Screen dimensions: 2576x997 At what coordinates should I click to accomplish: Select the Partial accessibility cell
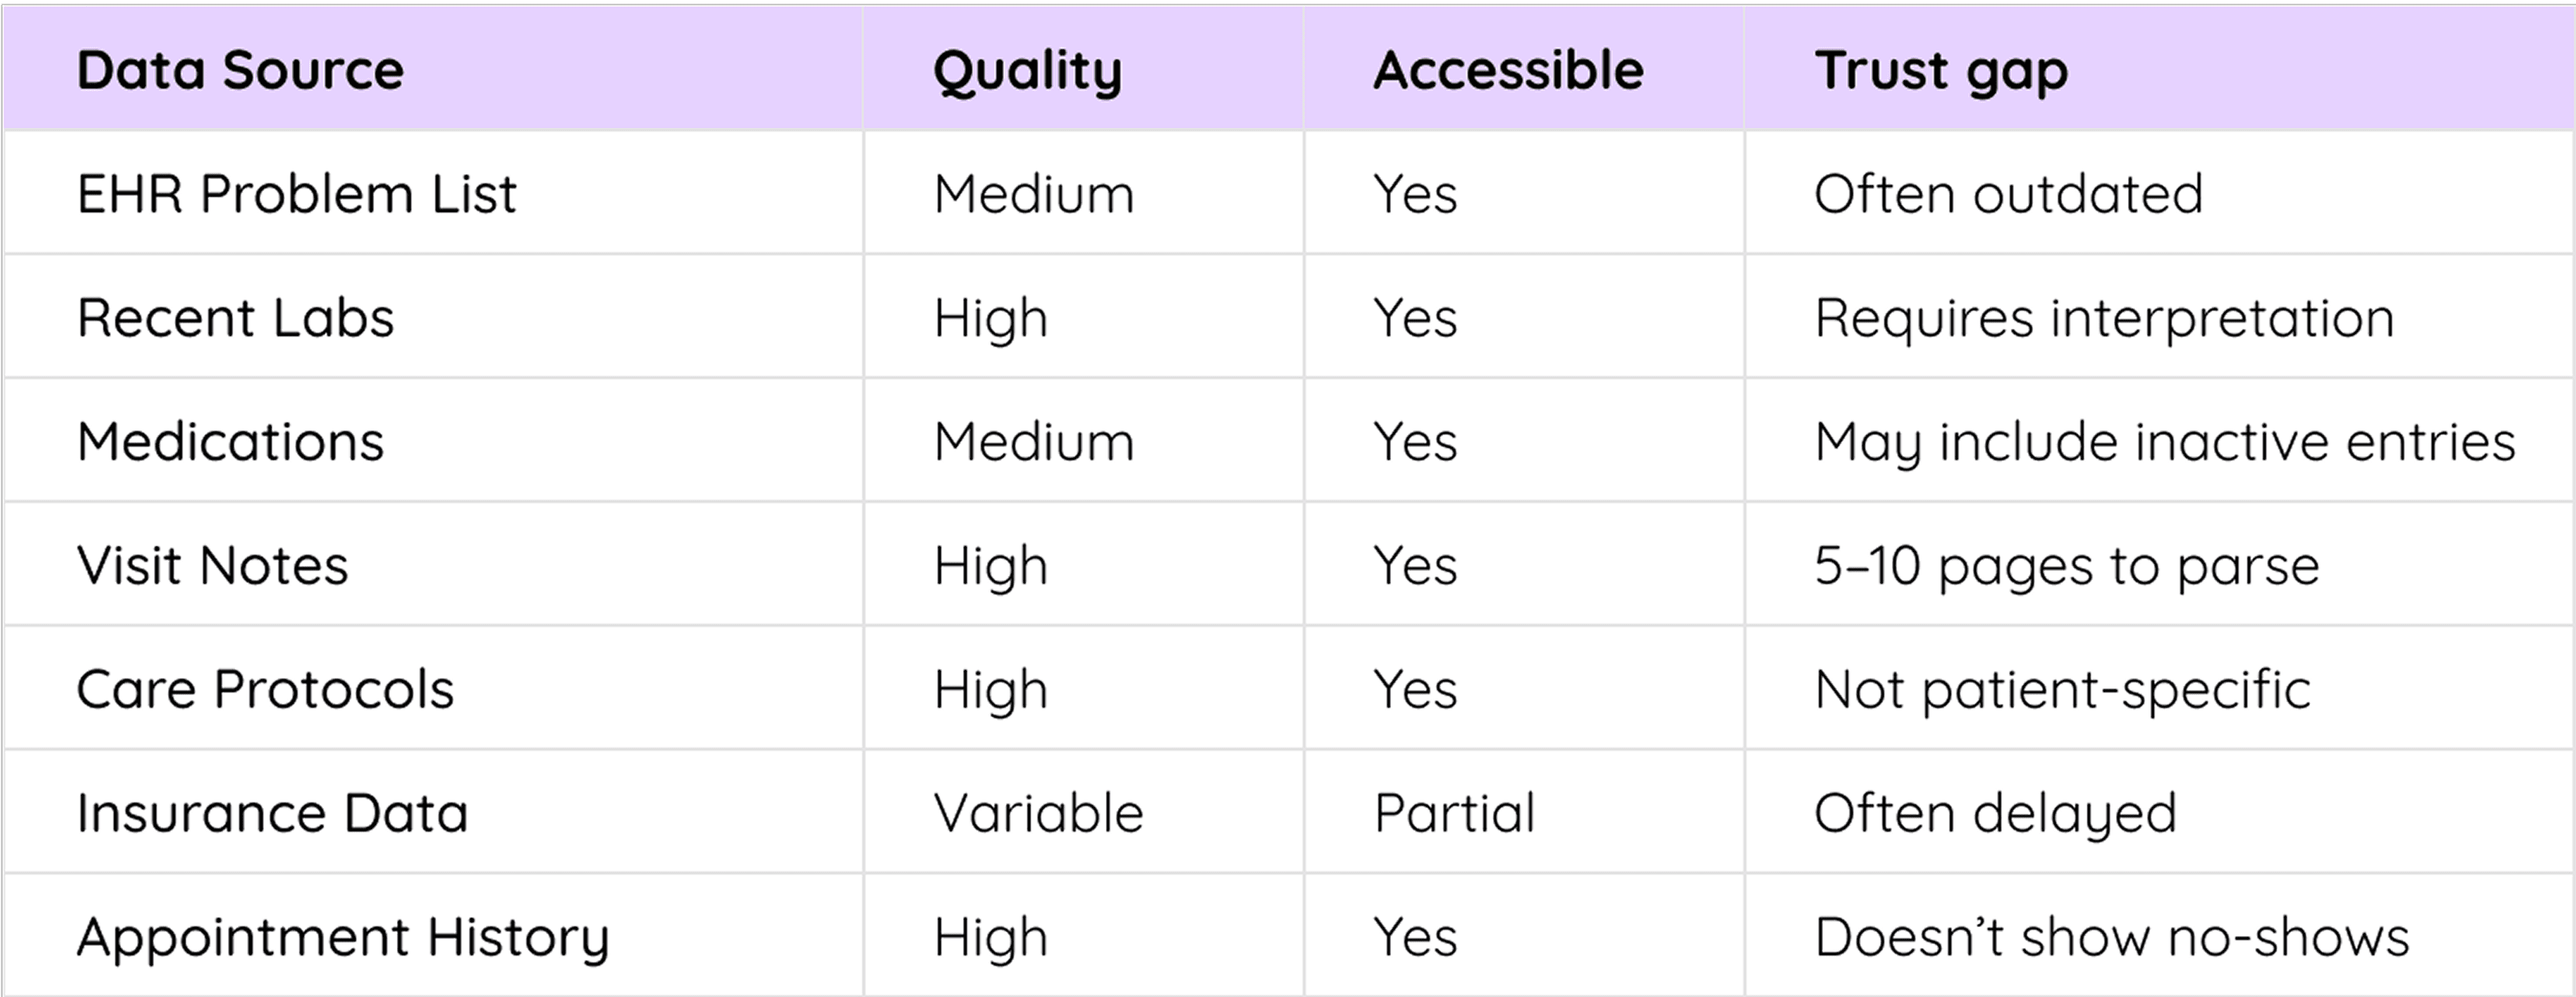pyautogui.click(x=1454, y=813)
